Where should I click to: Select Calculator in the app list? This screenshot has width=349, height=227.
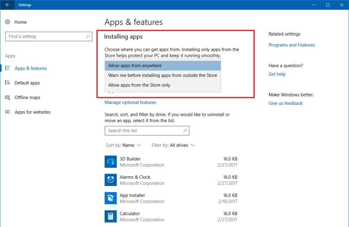click(x=171, y=216)
